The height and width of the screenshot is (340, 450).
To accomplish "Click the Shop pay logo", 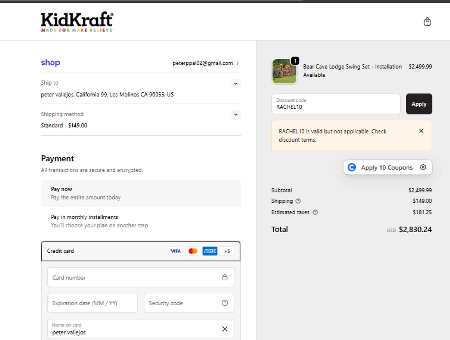I will point(50,63).
